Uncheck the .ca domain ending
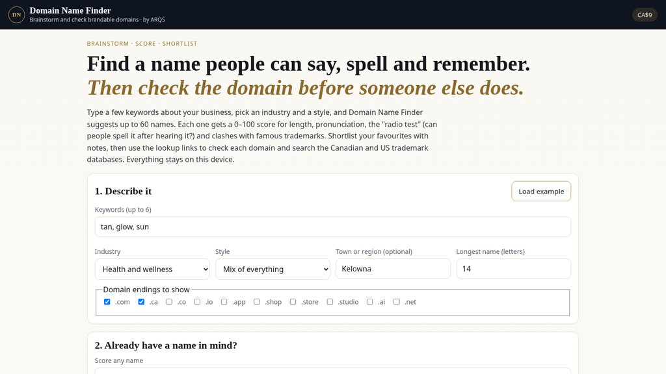666x374 pixels. coord(141,302)
